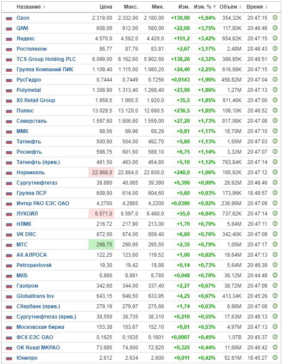283x364 pixels.
Task: Click the Макс. column header
Action: [x=131, y=7]
